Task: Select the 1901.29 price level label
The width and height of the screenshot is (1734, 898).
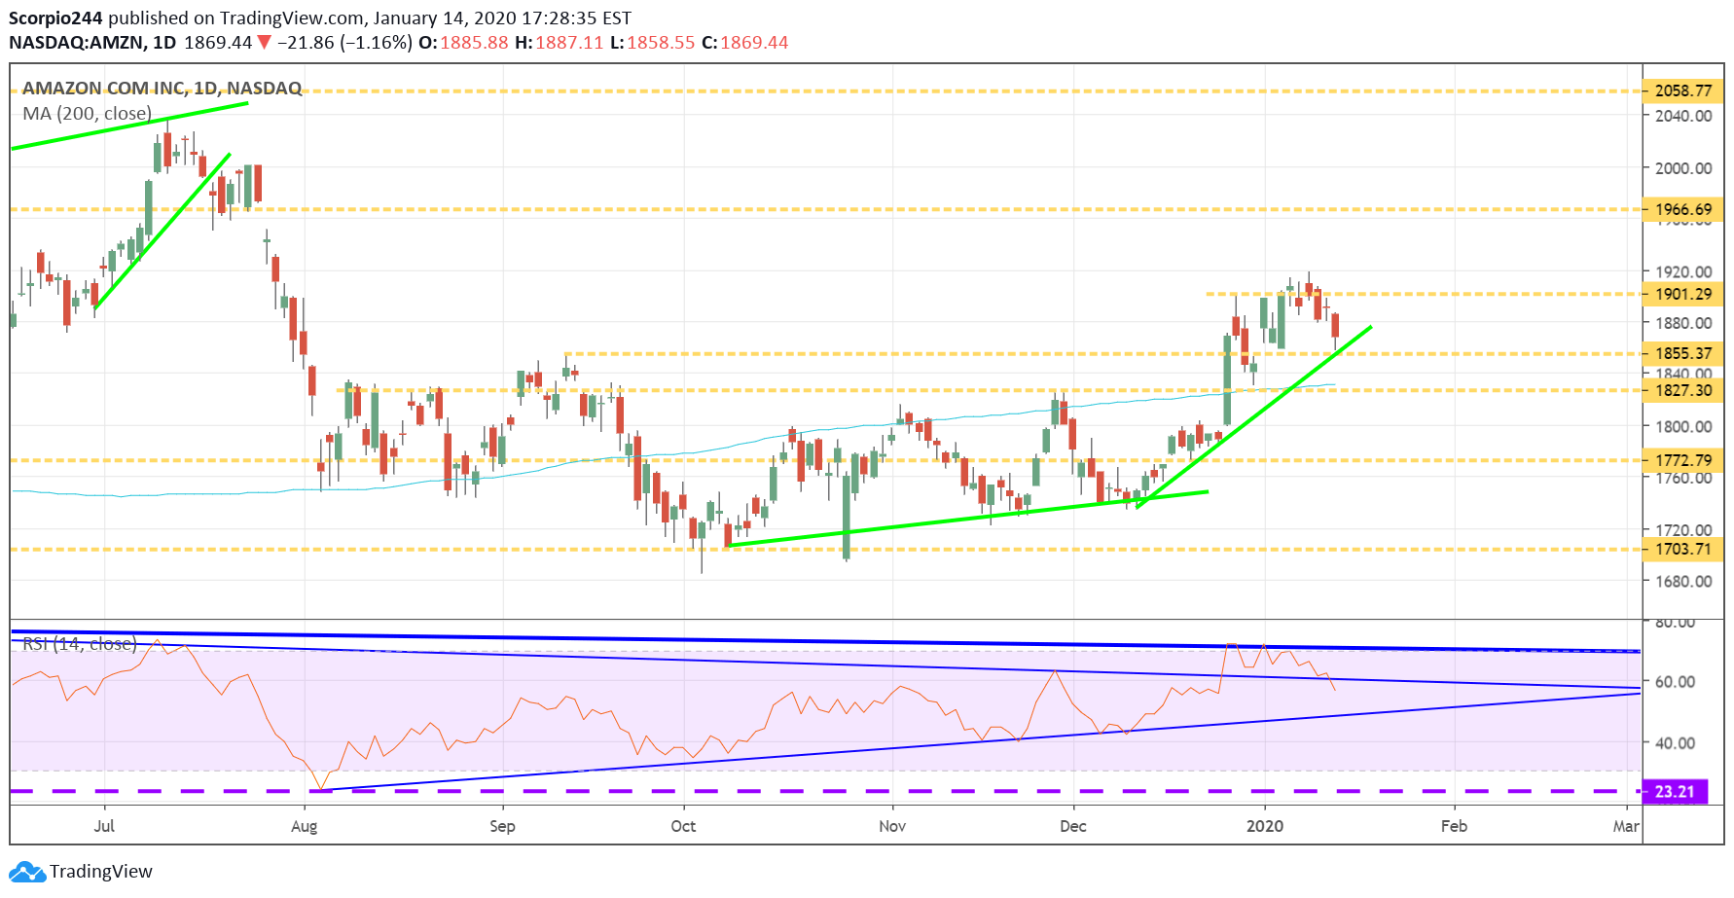Action: [1683, 294]
